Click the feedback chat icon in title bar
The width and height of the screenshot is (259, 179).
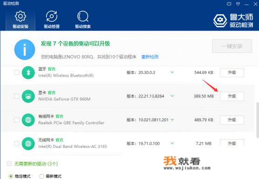tap(229, 4)
